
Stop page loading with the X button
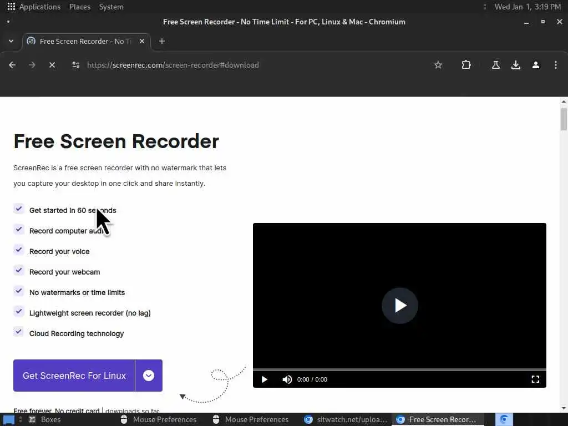[x=52, y=65]
